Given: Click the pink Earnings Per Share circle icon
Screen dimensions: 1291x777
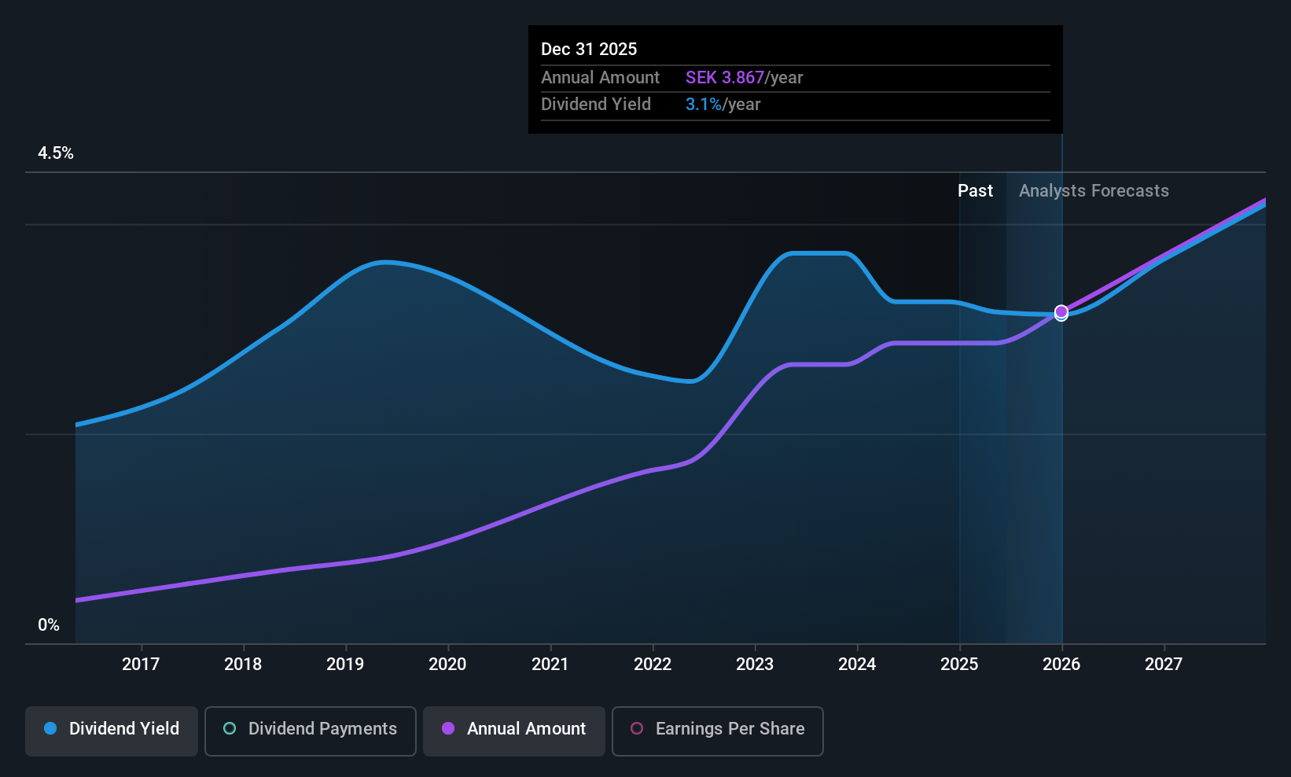Looking at the screenshot, I should tap(637, 728).
